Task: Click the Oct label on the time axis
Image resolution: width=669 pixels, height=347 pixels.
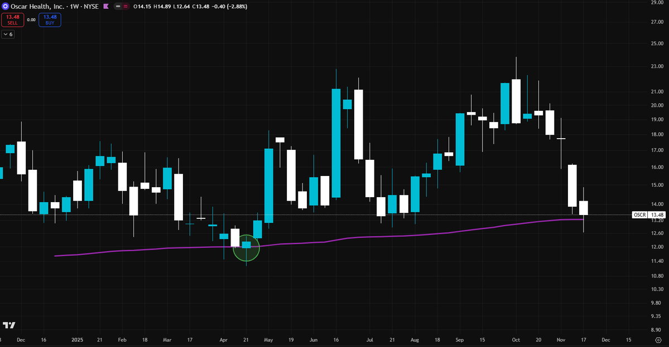Action: tap(516, 340)
